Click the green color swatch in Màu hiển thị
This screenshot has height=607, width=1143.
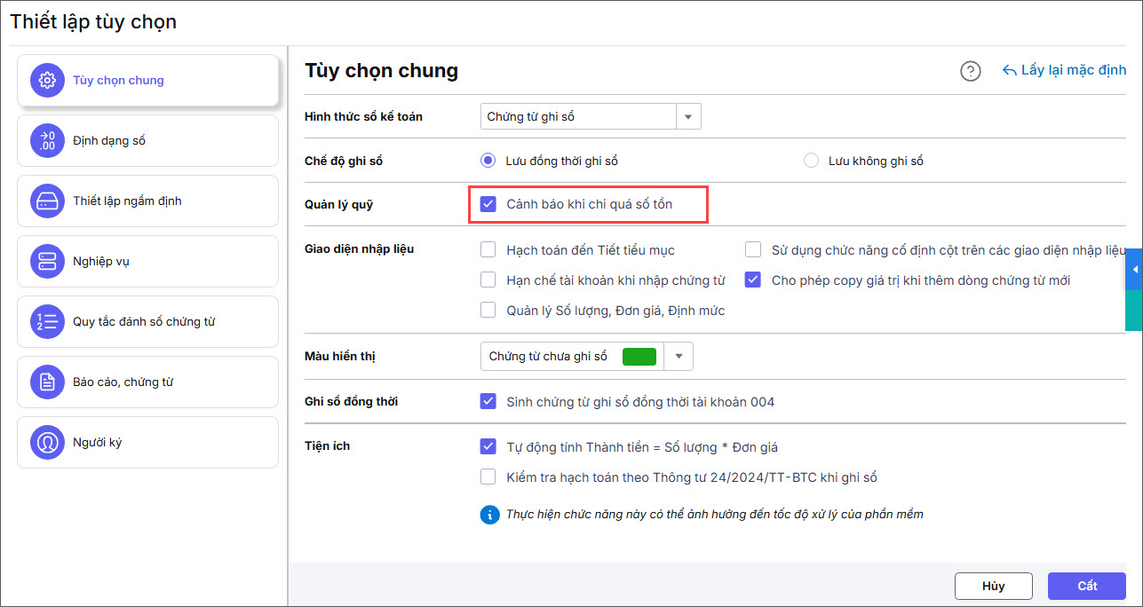coord(639,356)
